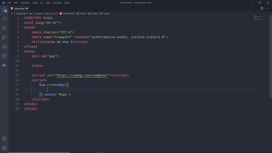Follow the unpkg.com/vue@next link
This screenshot has width=272, height=153.
point(82,75)
